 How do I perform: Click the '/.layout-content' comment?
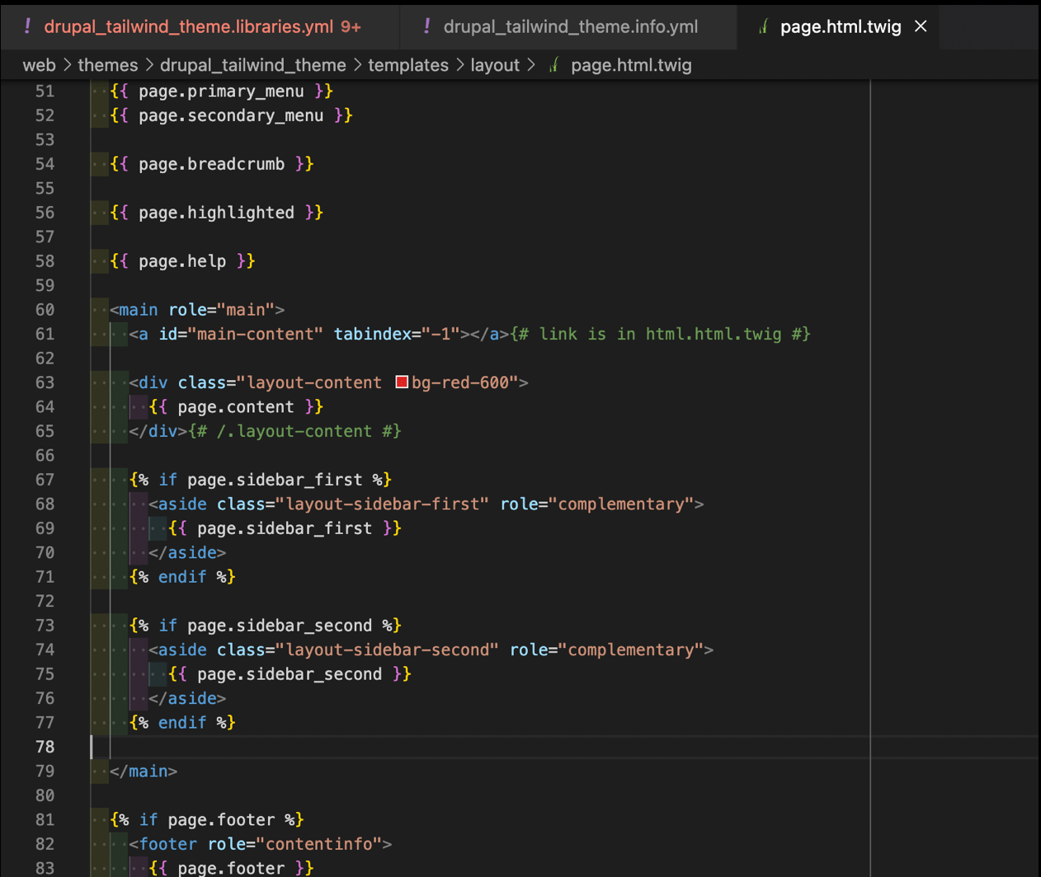coord(294,431)
